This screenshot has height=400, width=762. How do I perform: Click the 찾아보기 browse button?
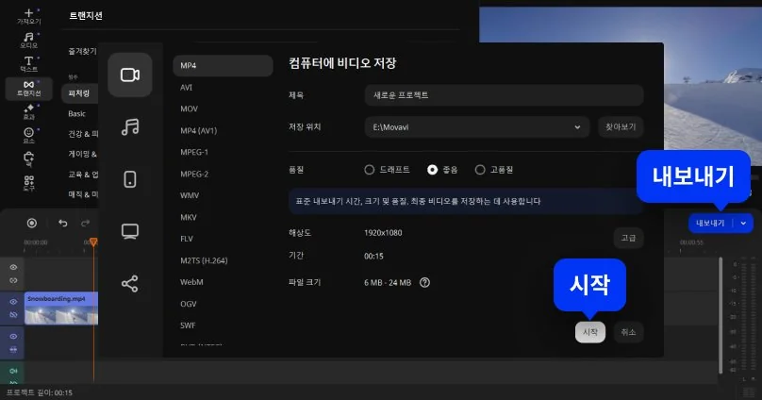(x=621, y=127)
